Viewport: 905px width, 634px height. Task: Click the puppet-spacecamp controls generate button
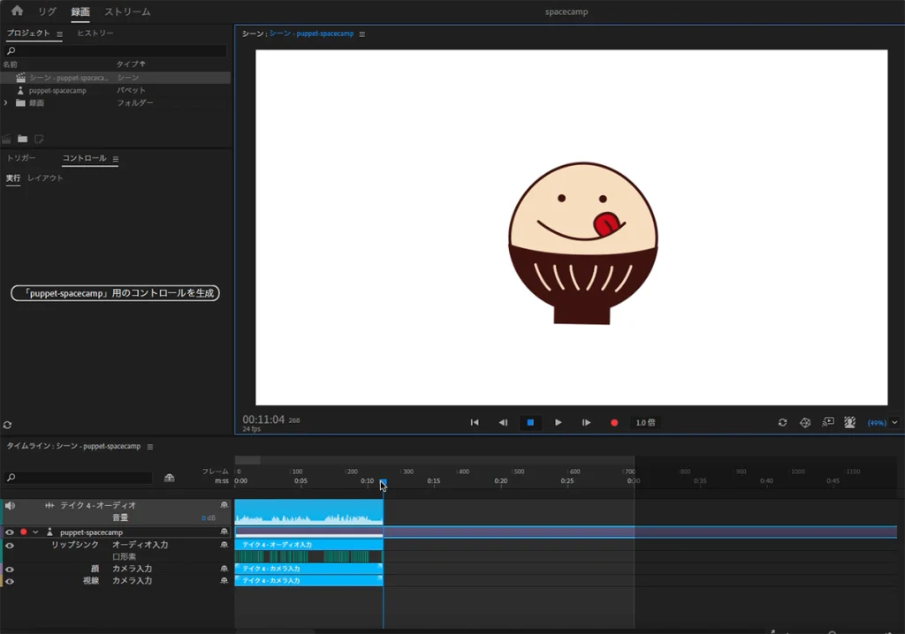115,293
